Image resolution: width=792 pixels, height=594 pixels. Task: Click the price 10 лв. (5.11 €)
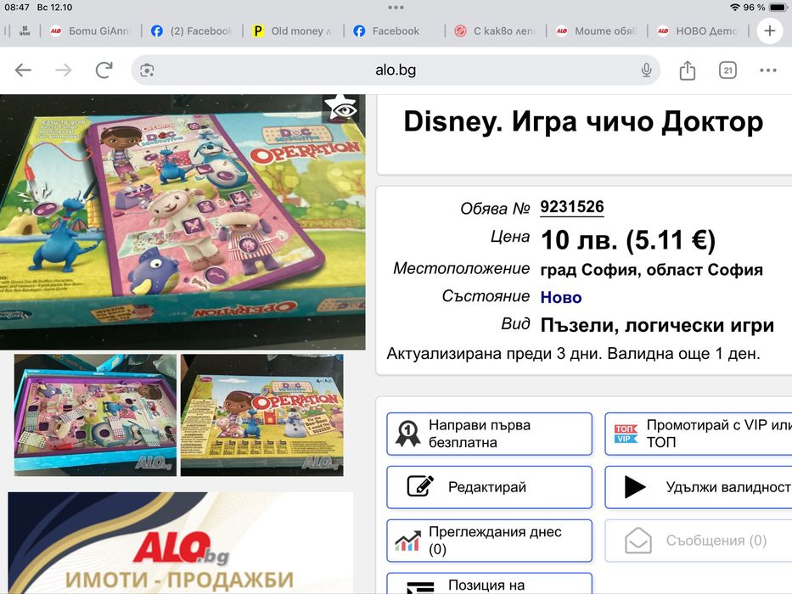pyautogui.click(x=628, y=239)
